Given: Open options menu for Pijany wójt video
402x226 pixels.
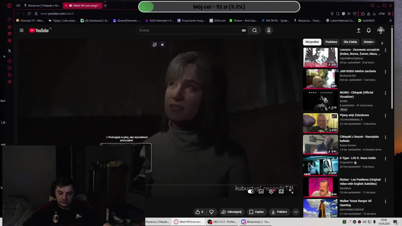Looking at the screenshot, I should (x=385, y=116).
